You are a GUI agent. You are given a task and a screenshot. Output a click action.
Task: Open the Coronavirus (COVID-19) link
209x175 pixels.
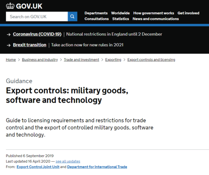click(x=37, y=34)
